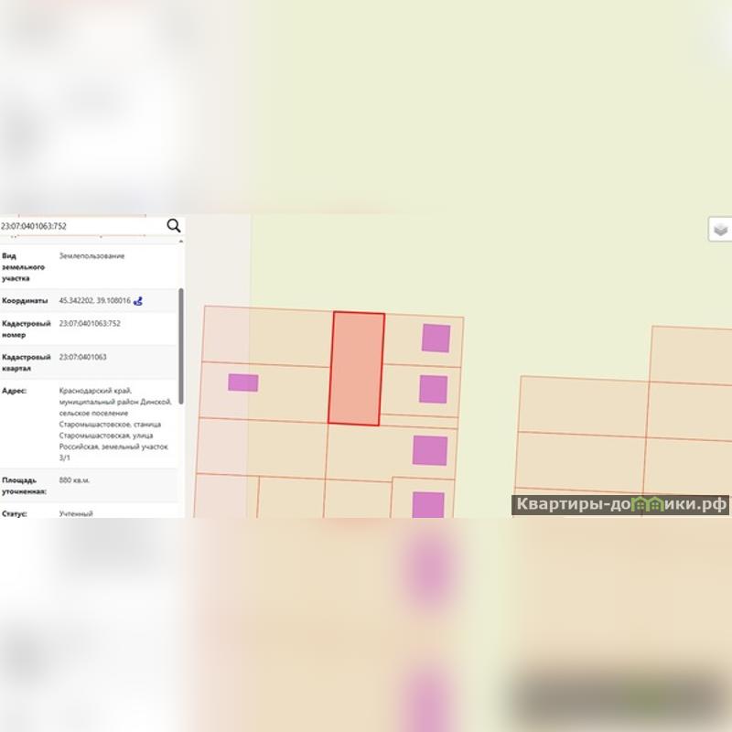
Task: Click the magnifying glass search icon
Action: click(173, 226)
